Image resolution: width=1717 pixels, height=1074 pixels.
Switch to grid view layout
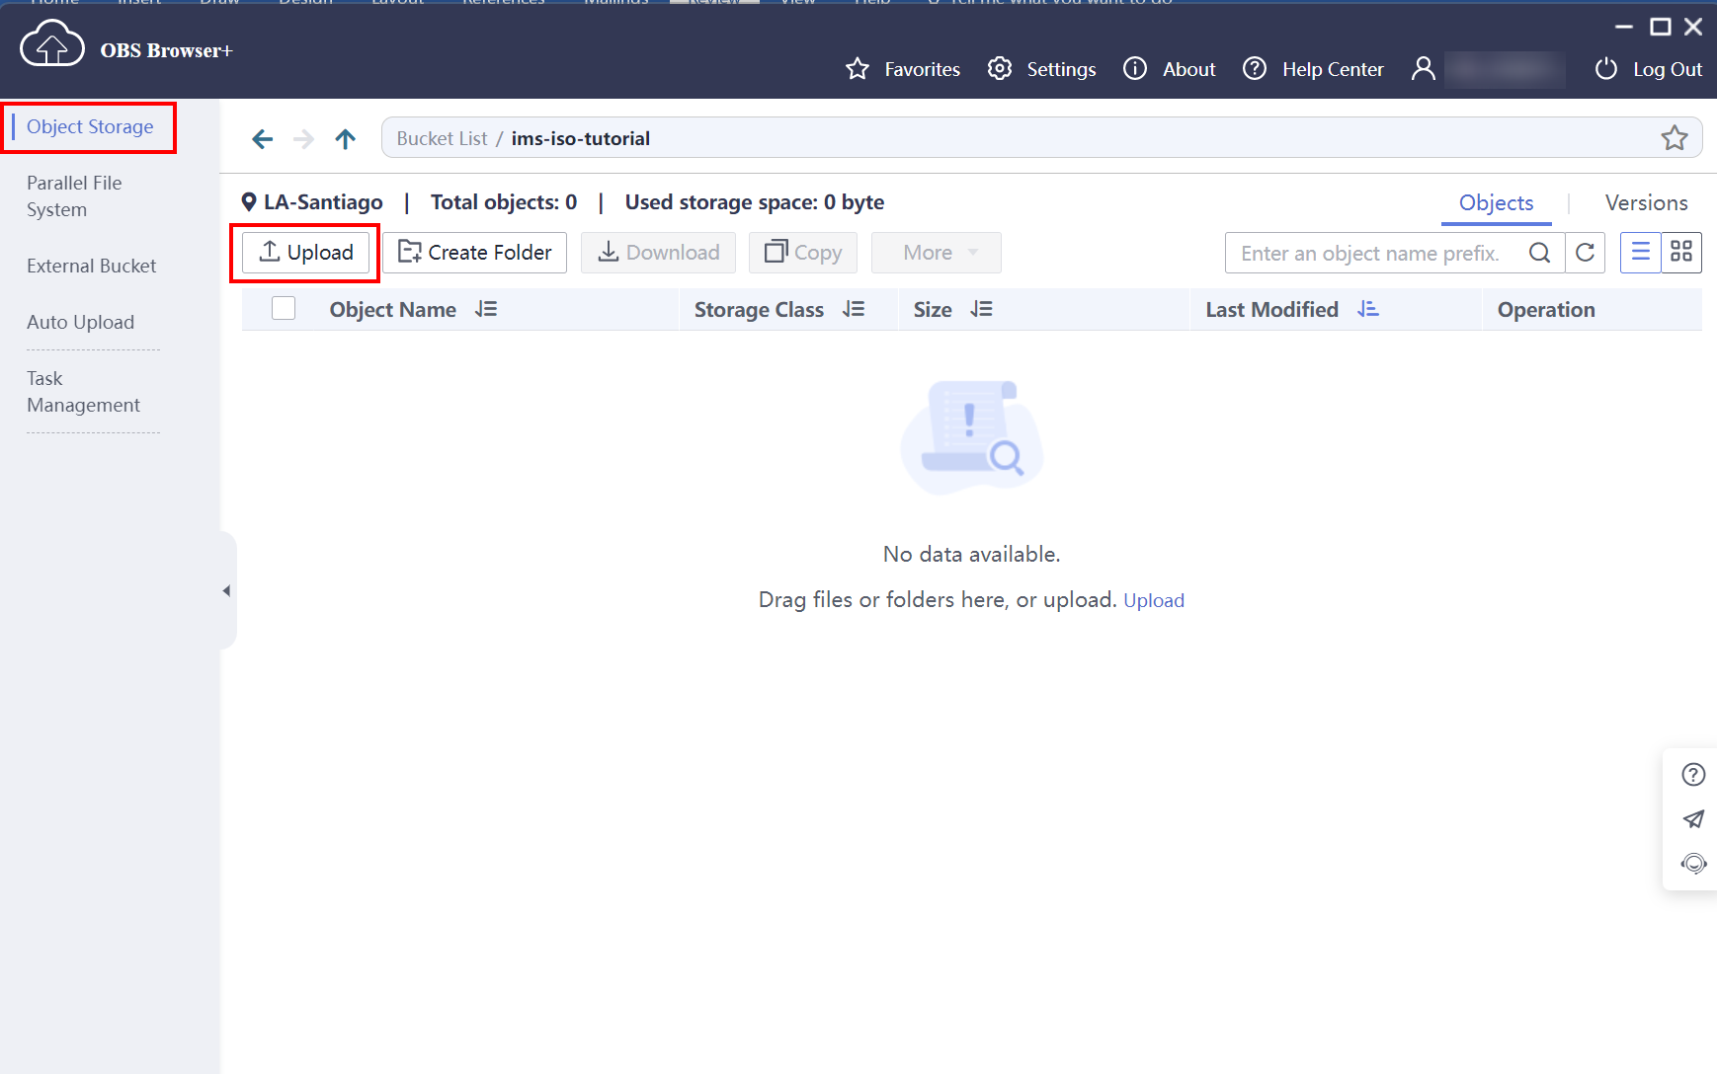1680,253
